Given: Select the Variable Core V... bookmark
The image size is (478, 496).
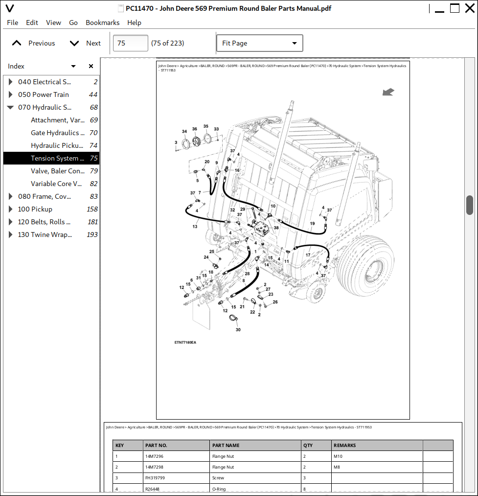Looking at the screenshot, I should pos(56,184).
